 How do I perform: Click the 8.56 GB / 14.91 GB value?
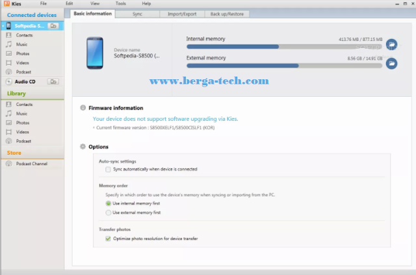pos(365,59)
